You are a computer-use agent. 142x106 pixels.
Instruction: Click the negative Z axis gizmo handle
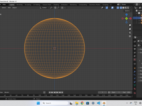(127, 22)
